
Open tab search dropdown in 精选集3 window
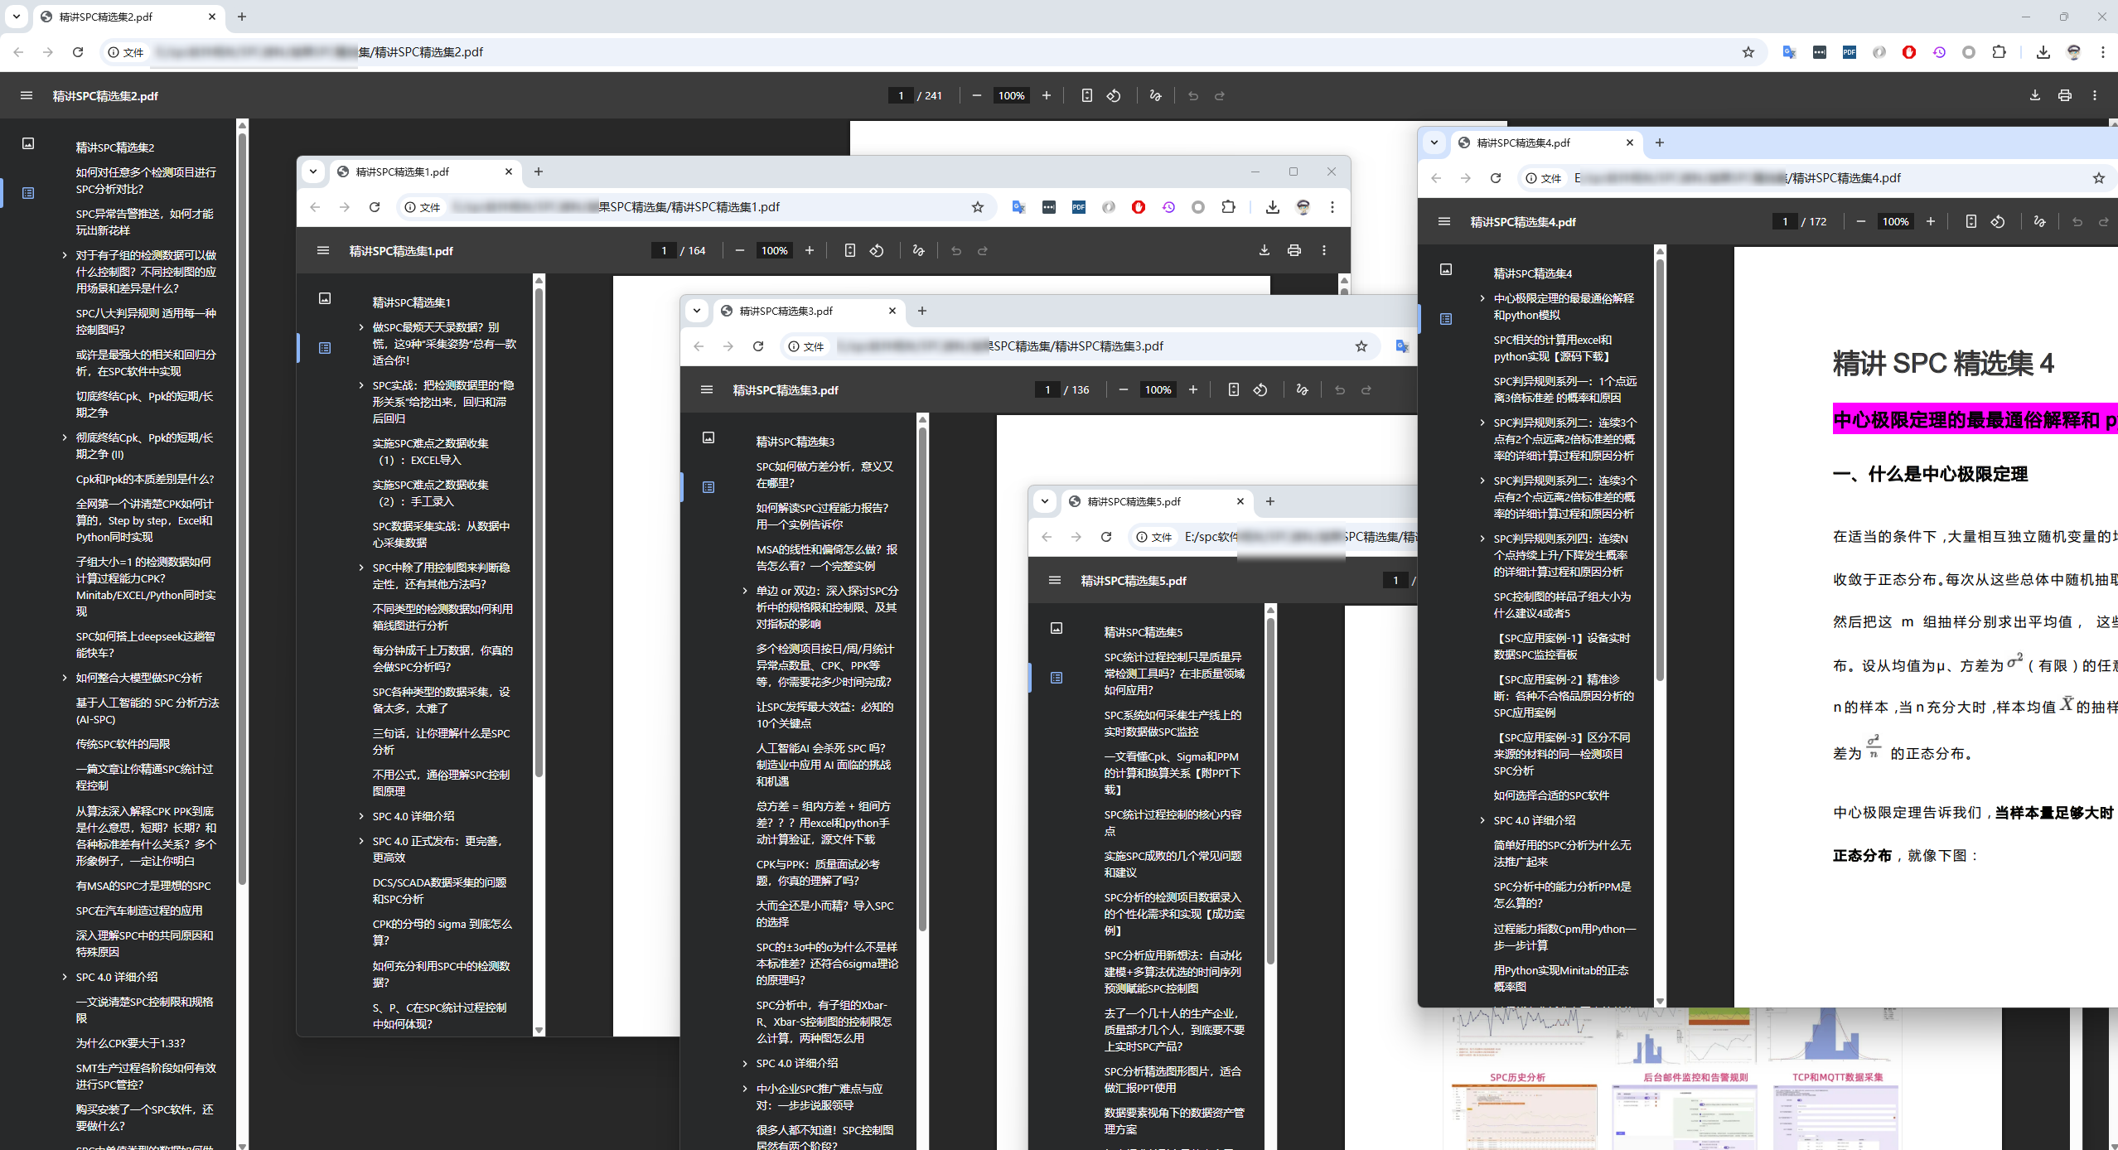(697, 311)
